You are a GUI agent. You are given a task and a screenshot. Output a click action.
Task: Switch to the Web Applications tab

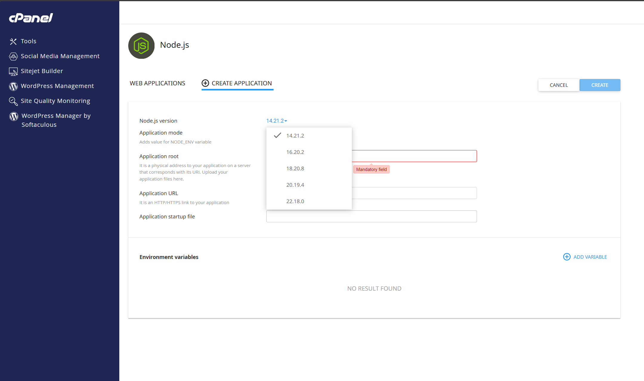click(157, 83)
